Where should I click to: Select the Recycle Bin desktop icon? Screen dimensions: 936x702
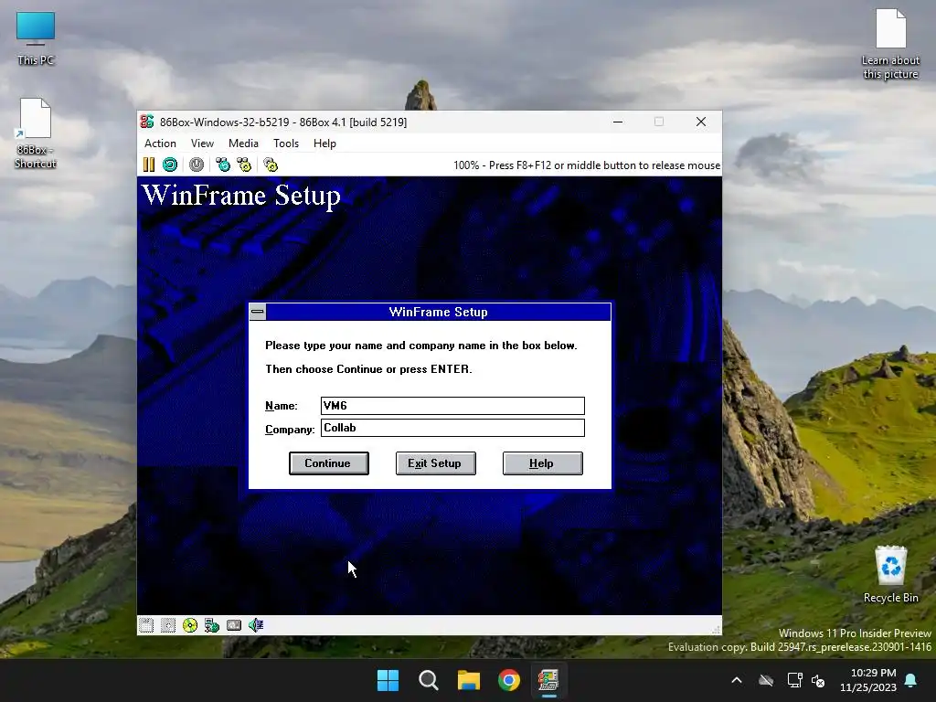890,575
